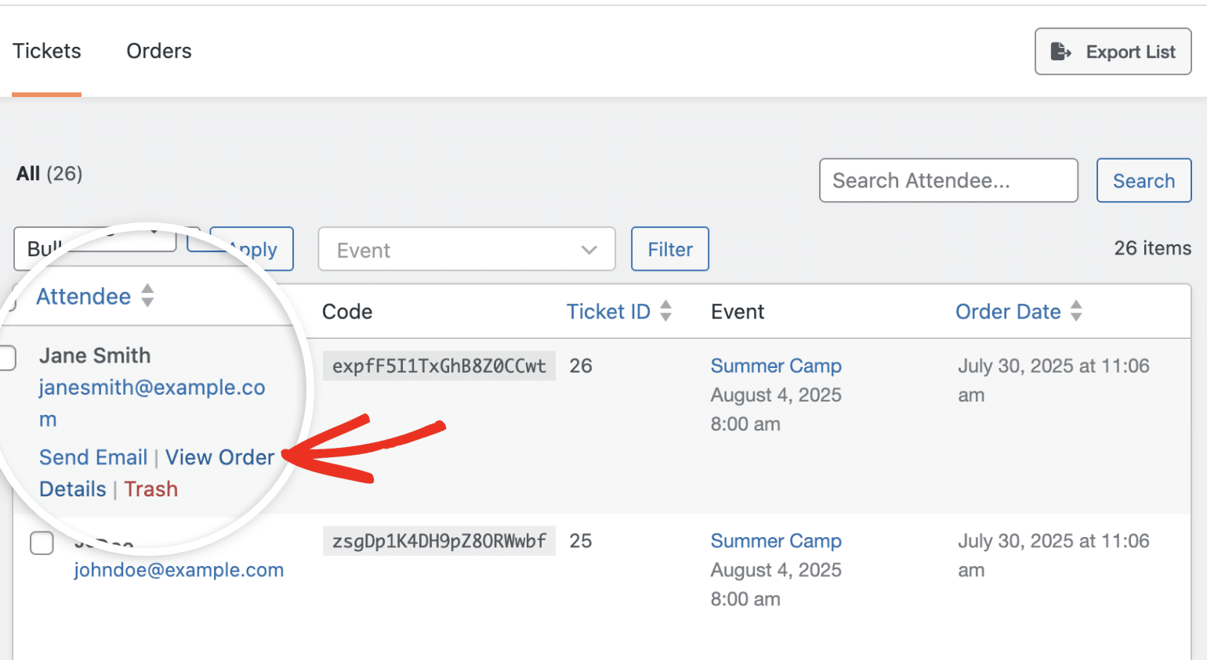The width and height of the screenshot is (1207, 660).
Task: Click the Trash link under Jane Smith
Action: [x=150, y=489]
